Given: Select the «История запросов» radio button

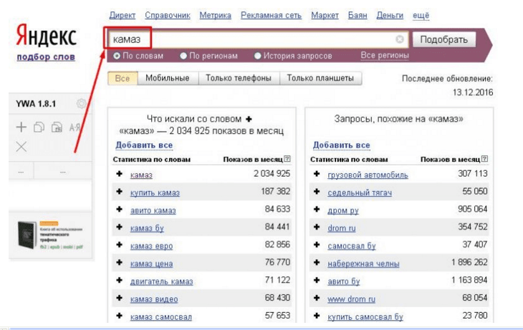Looking at the screenshot, I should [257, 56].
